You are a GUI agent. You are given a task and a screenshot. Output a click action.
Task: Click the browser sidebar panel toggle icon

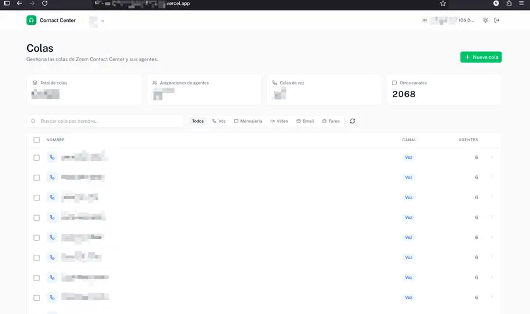[7, 3]
